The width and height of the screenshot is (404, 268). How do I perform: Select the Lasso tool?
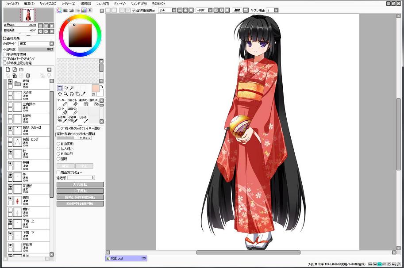pos(66,88)
